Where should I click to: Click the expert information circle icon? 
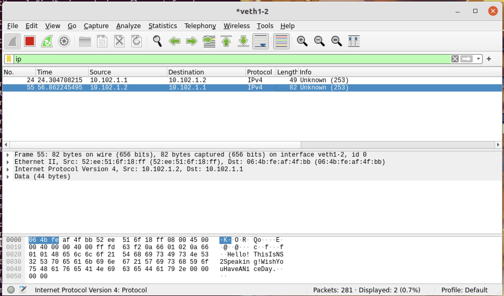(x=11, y=290)
